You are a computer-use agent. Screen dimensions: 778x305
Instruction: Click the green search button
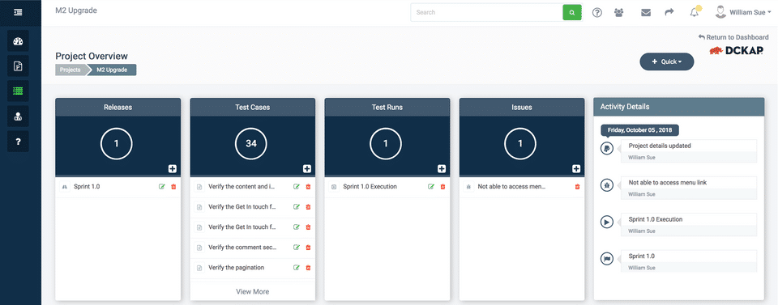[572, 12]
